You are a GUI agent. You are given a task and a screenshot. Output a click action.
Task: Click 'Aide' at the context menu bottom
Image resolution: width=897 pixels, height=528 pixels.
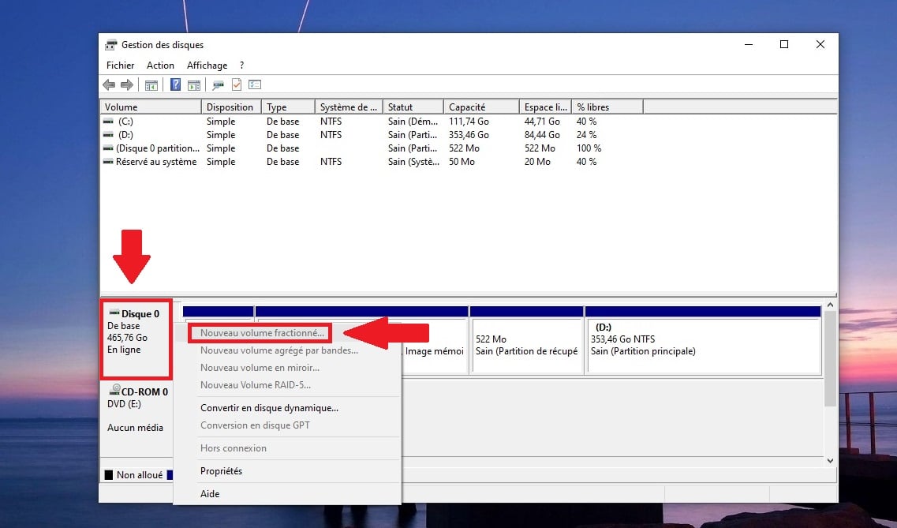(x=208, y=493)
